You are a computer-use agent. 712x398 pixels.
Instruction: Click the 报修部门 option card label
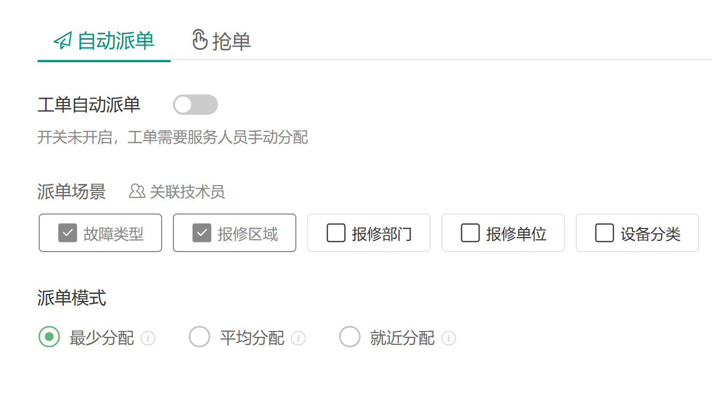click(382, 234)
